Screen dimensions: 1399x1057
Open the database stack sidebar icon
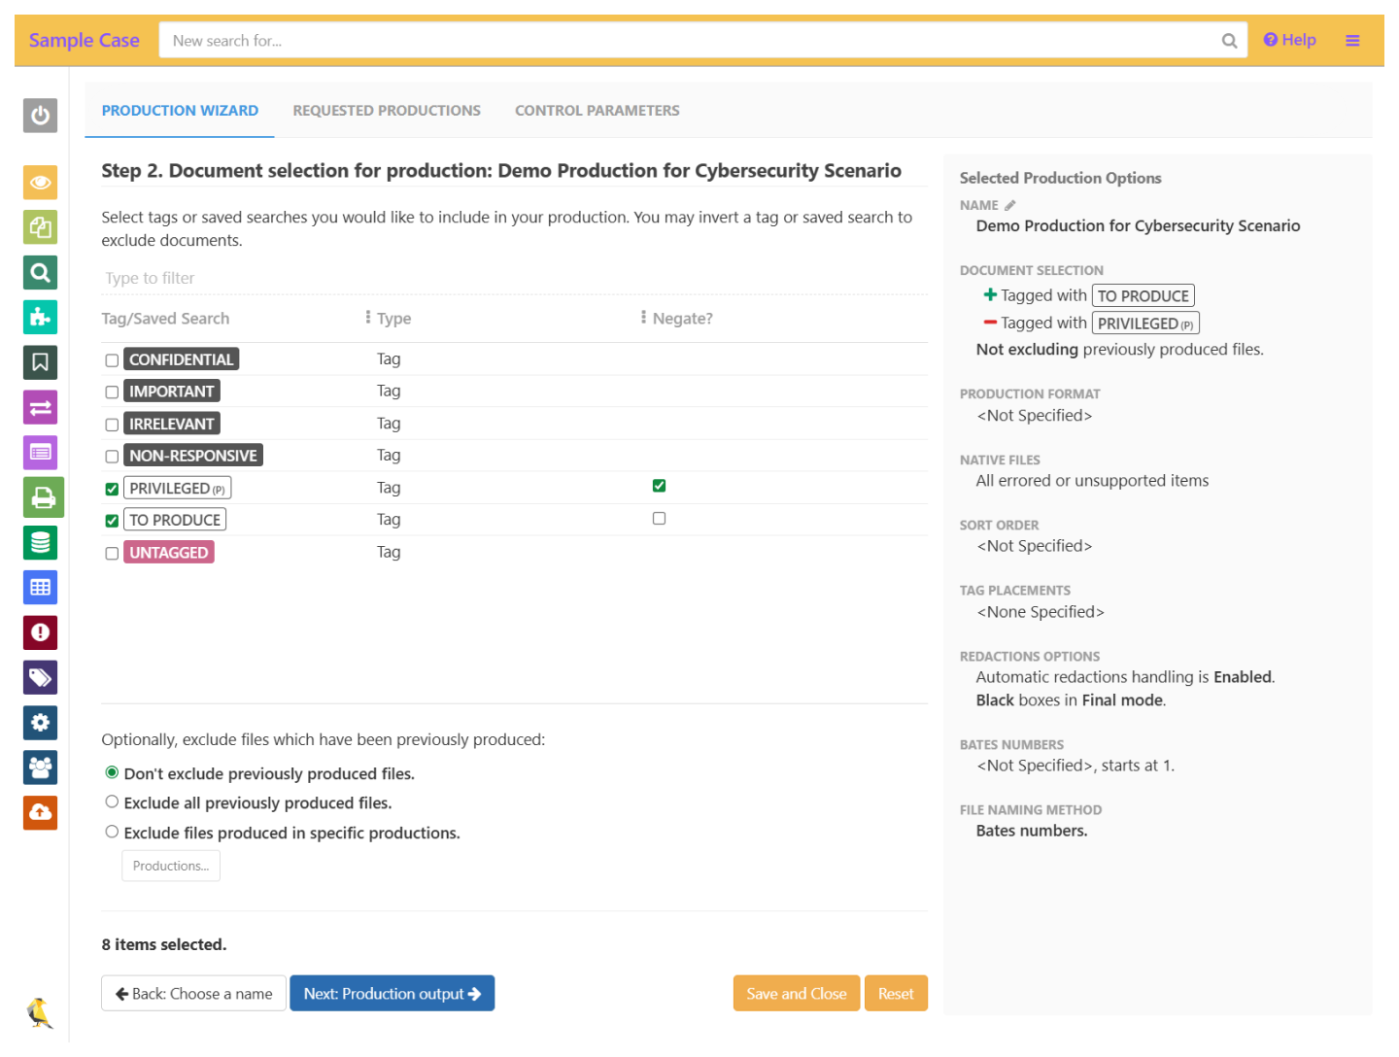click(40, 542)
